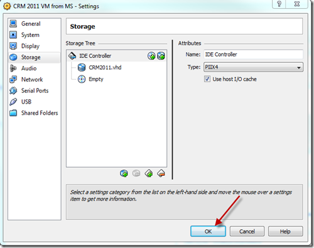Image resolution: width=314 pixels, height=248 pixels.
Task: Click the Cancel button
Action: 247,231
